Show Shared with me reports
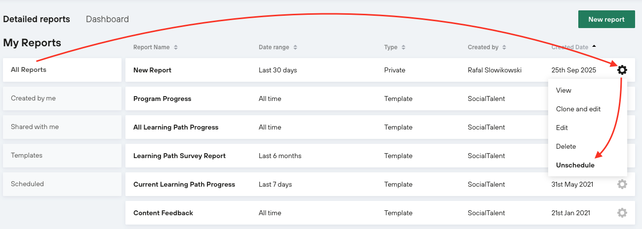 tap(35, 127)
